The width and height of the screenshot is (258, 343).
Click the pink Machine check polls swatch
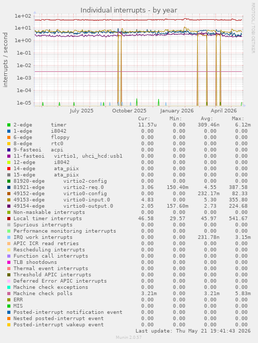click(x=9, y=294)
